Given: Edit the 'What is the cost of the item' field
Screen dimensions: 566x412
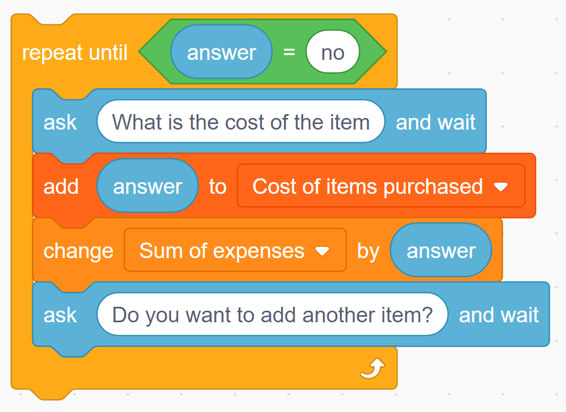Looking at the screenshot, I should pos(240,122).
